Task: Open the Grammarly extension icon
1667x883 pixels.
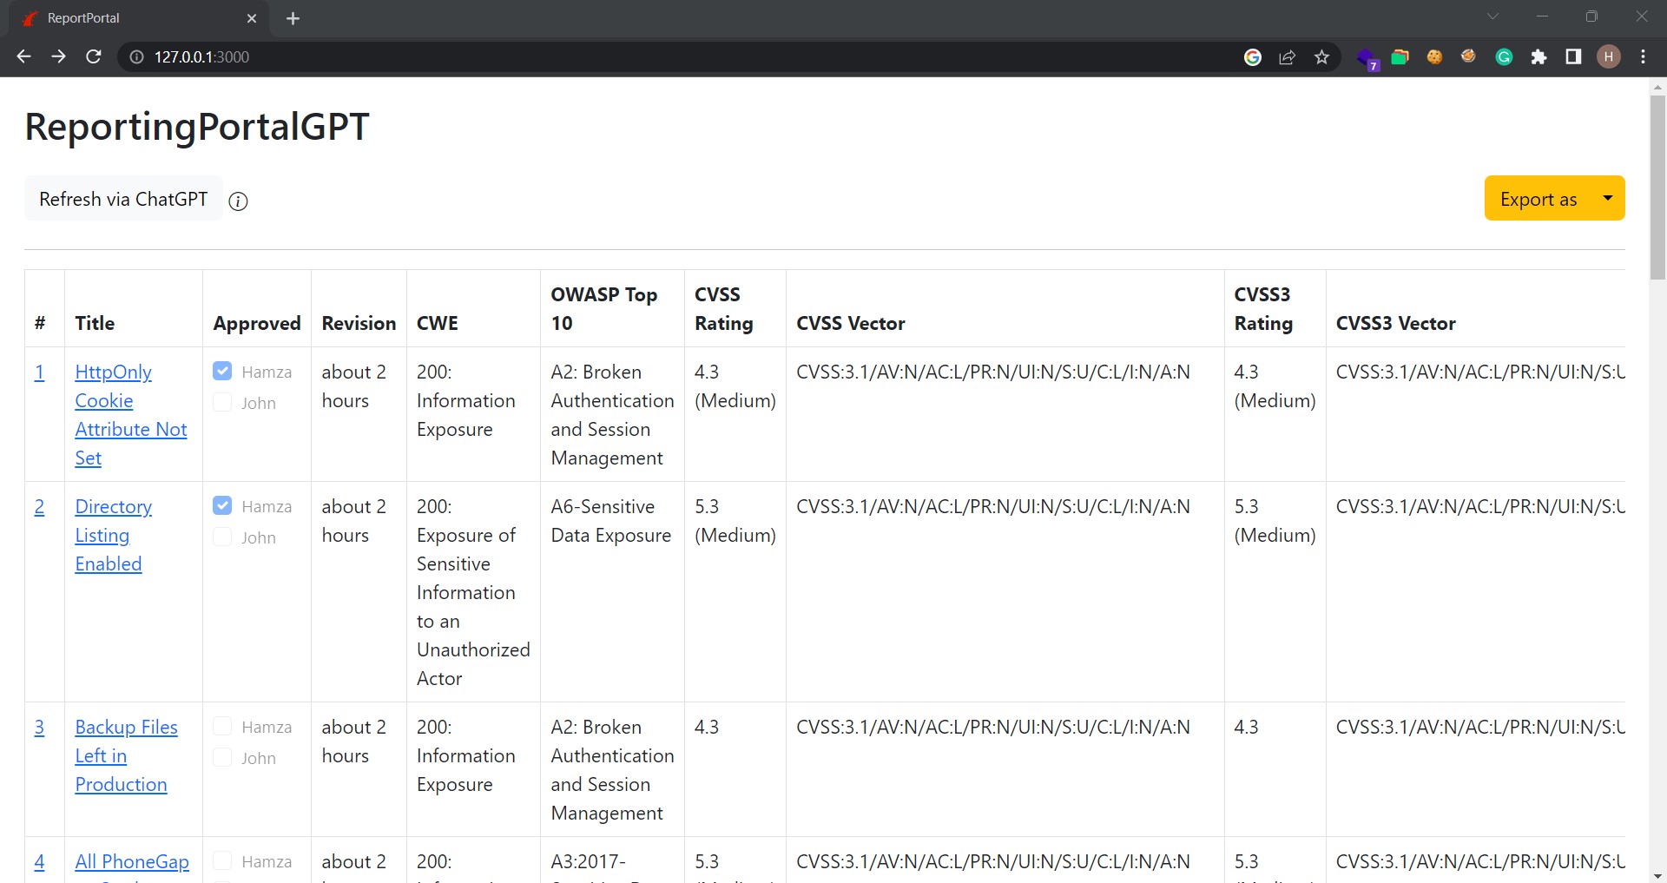Action: 1504,56
